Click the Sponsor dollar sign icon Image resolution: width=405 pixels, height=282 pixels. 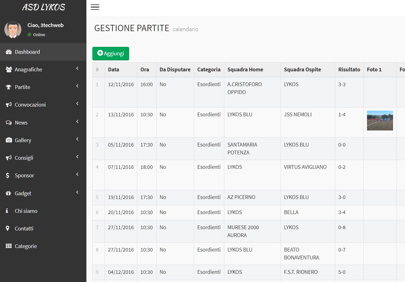8,175
